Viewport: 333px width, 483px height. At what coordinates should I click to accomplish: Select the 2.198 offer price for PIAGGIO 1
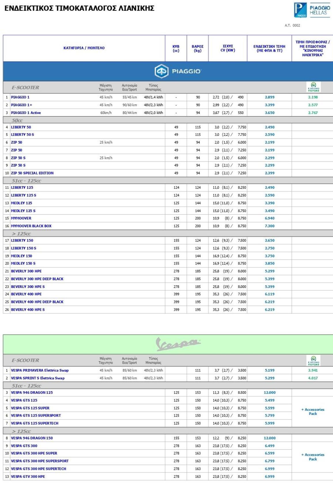point(313,97)
